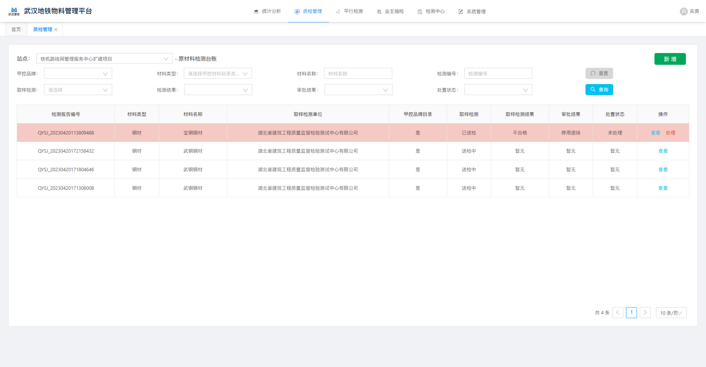This screenshot has width=706, height=367.
Task: Close the 质检管理 tab with the X
Action: tap(56, 30)
